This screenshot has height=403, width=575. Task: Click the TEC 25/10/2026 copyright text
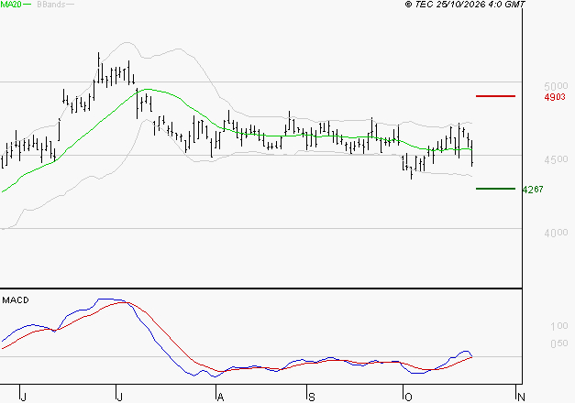pos(465,5)
